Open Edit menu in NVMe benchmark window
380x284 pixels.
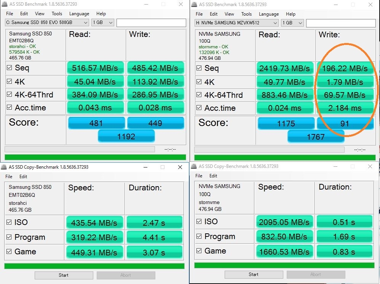(214, 14)
